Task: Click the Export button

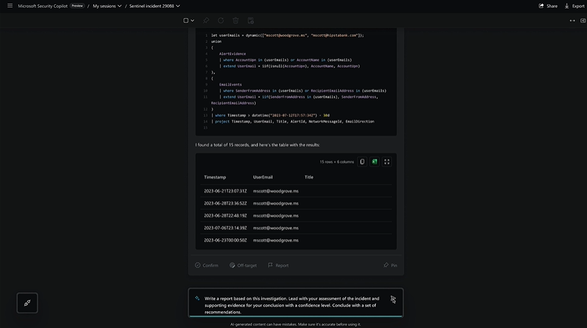Action: (x=574, y=6)
